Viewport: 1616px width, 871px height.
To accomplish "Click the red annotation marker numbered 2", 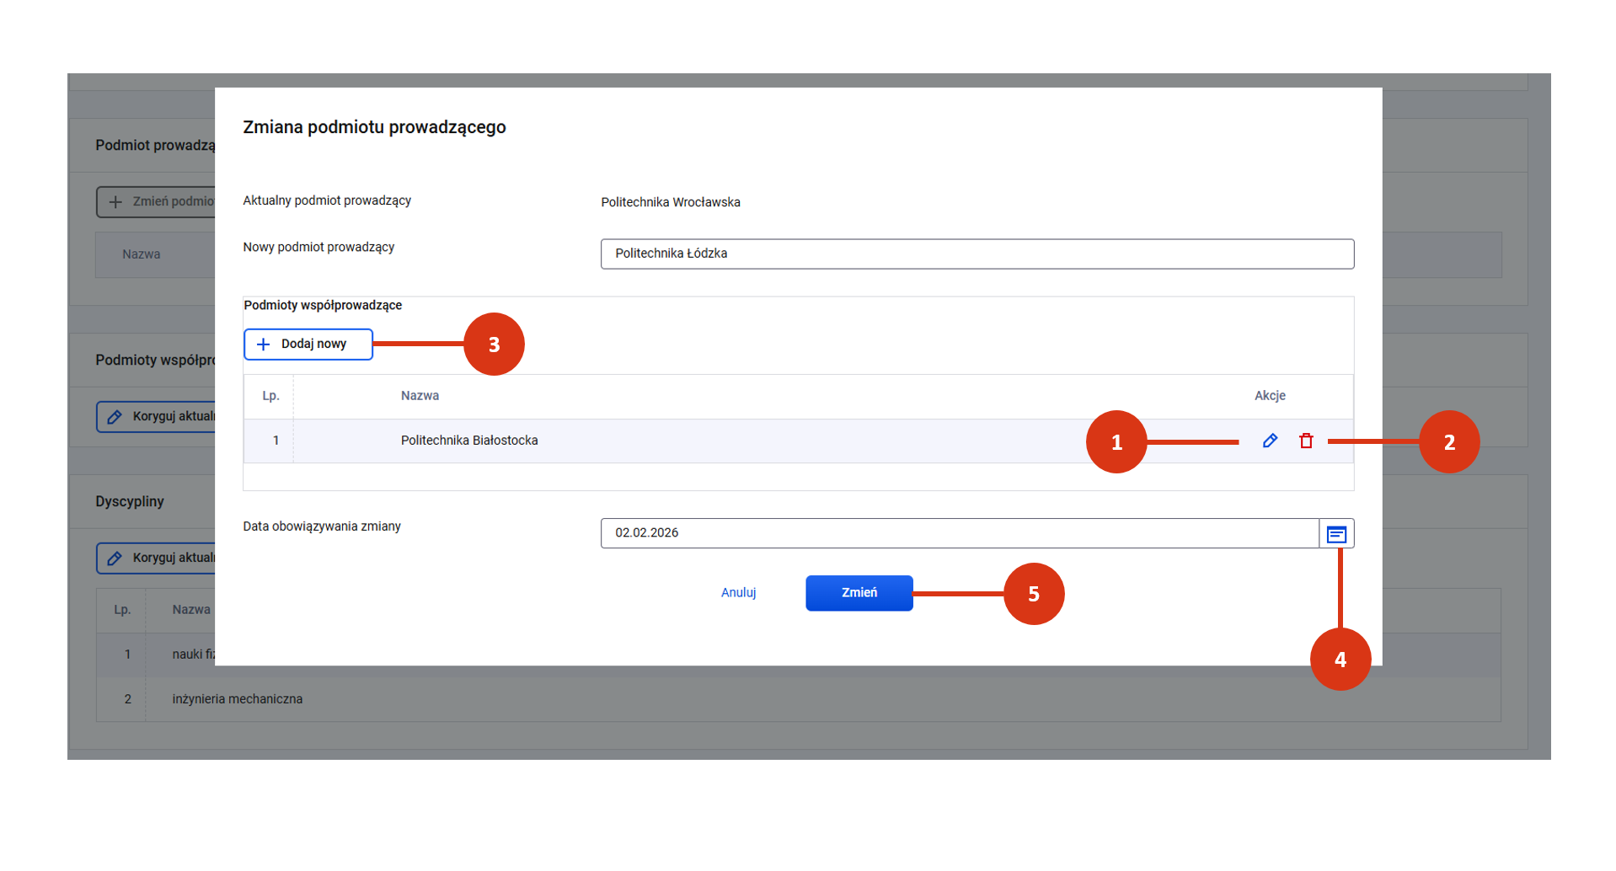I will (x=1448, y=442).
